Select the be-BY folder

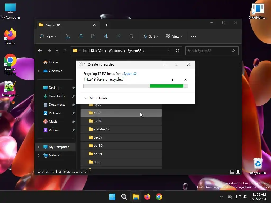pos(121,137)
